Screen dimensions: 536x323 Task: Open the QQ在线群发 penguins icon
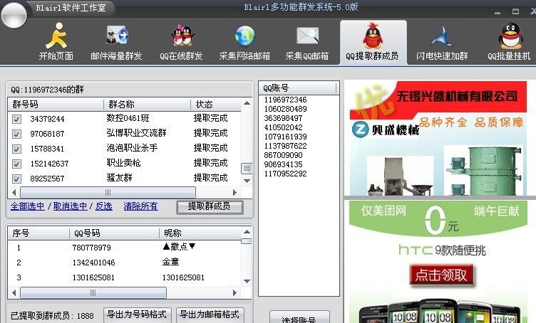[x=183, y=36]
